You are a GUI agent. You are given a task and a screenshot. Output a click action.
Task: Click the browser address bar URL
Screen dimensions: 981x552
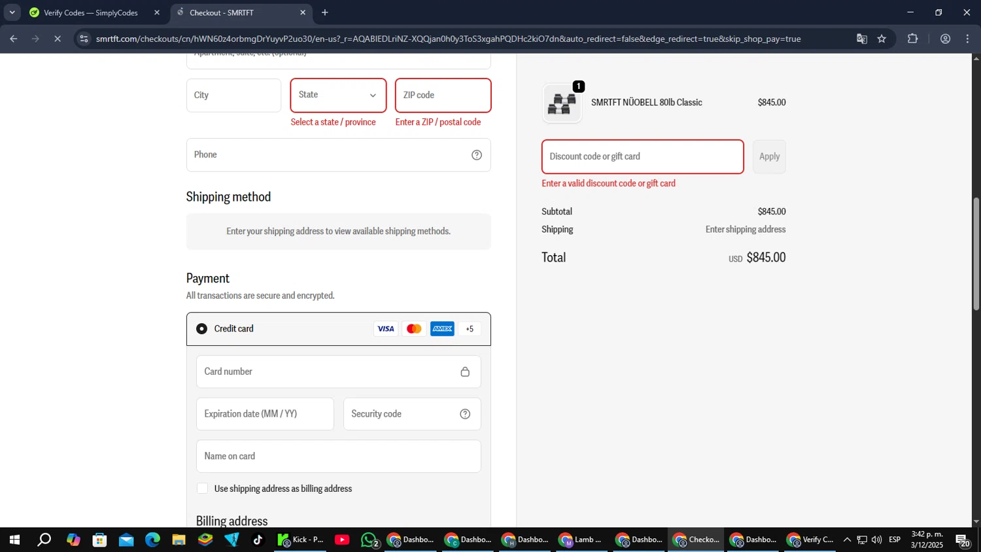[x=448, y=39]
